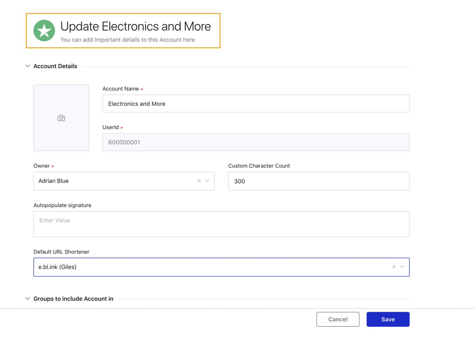The height and width of the screenshot is (343, 475).
Task: Collapse the Account Details section
Action: tap(27, 66)
